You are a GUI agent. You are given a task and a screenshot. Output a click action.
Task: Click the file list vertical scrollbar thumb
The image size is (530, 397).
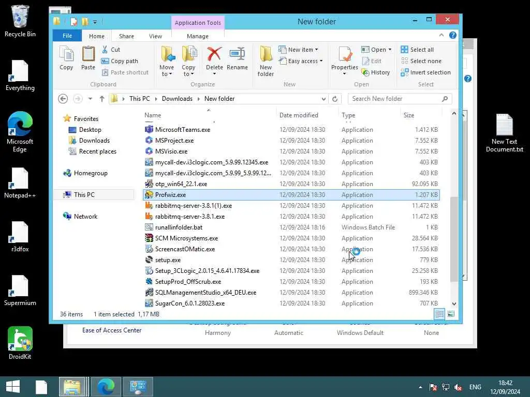454,238
